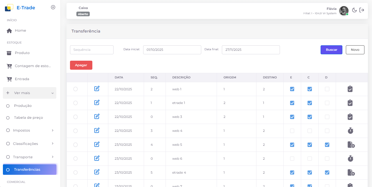The height and width of the screenshot is (187, 372).
Task: Click the Sequência input field
Action: [92, 50]
